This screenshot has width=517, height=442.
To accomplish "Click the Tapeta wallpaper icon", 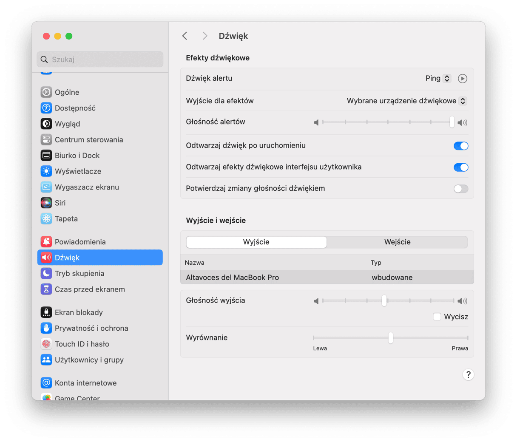I will click(x=46, y=219).
